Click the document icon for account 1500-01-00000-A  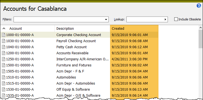(4, 65)
